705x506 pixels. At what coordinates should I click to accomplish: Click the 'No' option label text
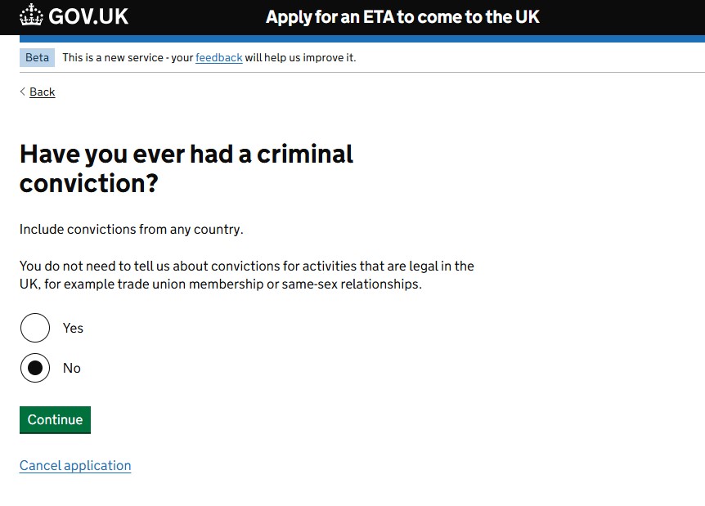click(x=72, y=368)
